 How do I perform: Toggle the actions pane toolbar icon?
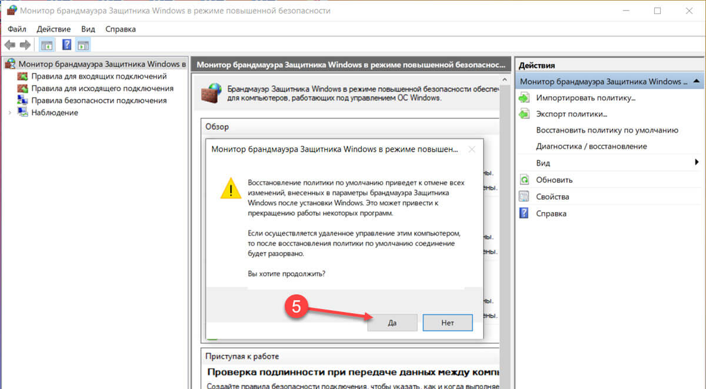pos(83,45)
